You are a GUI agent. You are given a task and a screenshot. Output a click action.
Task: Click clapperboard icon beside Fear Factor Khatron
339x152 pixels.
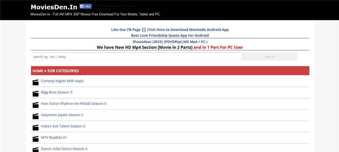(36, 105)
